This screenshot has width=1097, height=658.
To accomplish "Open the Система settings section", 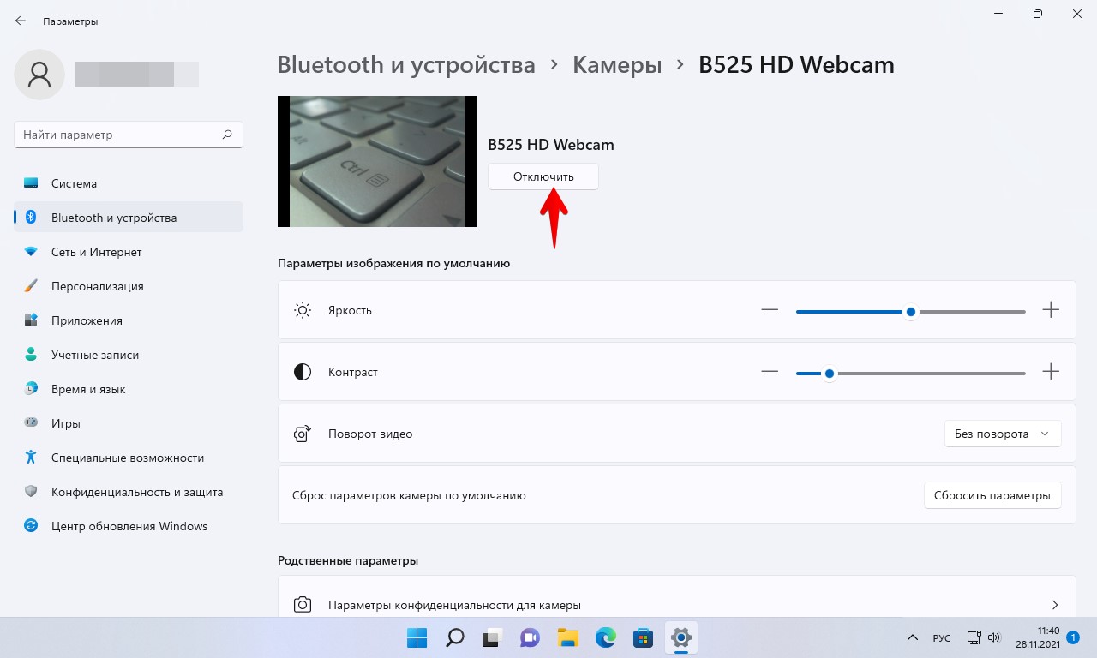I will (129, 183).
